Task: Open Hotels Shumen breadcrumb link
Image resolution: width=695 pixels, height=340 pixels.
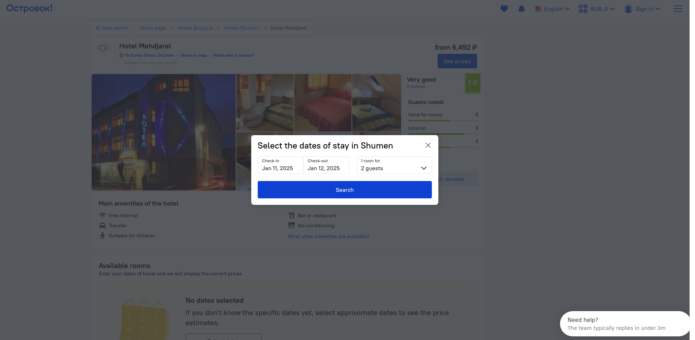Action: pyautogui.click(x=241, y=28)
